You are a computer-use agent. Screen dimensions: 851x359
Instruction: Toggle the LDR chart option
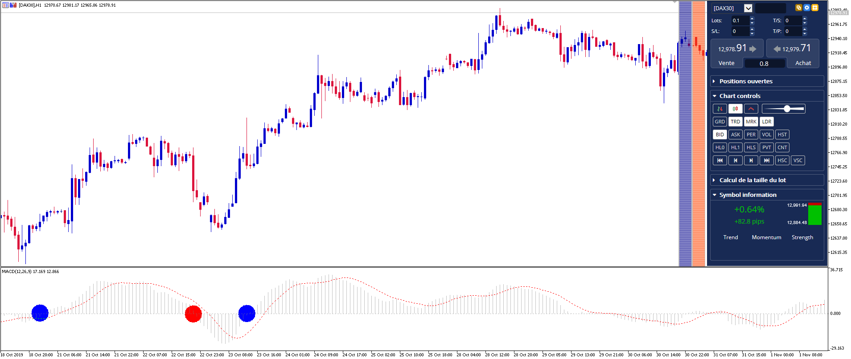click(x=767, y=122)
